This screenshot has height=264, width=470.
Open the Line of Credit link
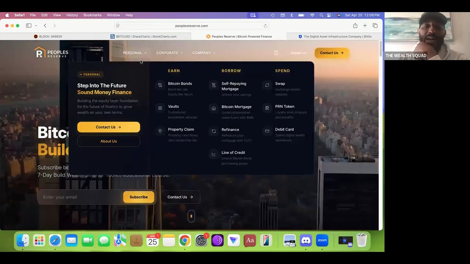pos(233,153)
